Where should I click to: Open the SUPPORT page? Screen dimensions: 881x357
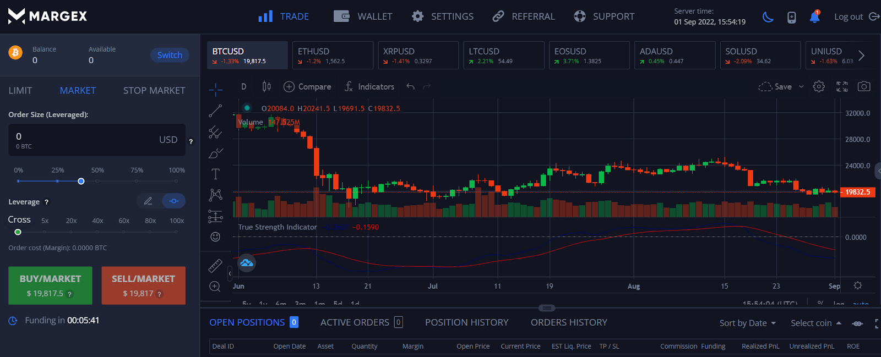tap(604, 17)
